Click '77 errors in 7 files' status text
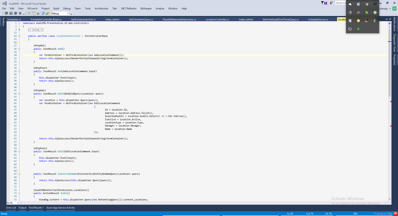 coord(383,213)
